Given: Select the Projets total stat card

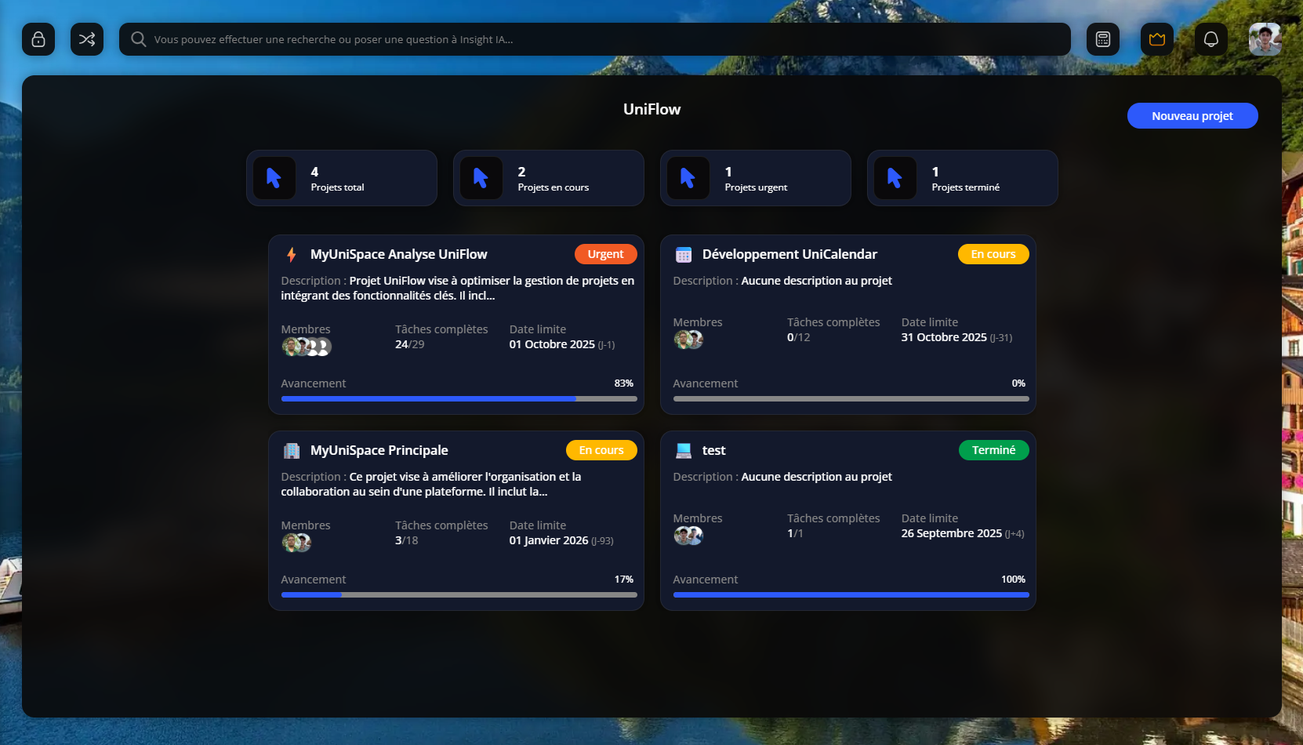Looking at the screenshot, I should [x=342, y=178].
